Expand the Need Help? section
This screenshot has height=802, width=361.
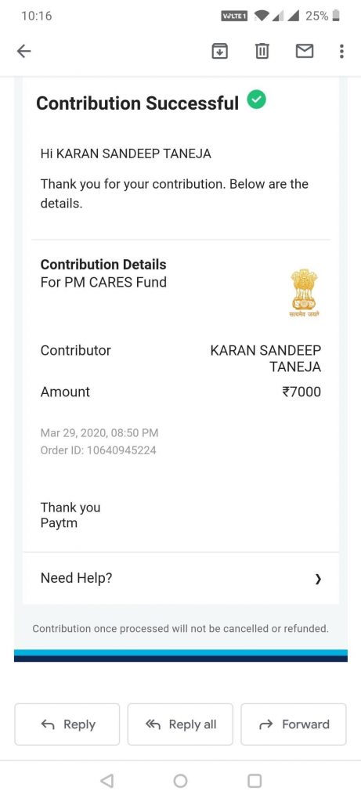180,579
